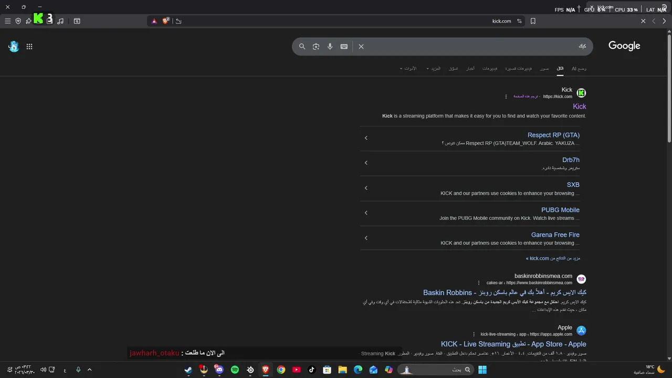Image resolution: width=672 pixels, height=378 pixels.
Task: Open the المزيد (More) dropdown
Action: pyautogui.click(x=434, y=68)
